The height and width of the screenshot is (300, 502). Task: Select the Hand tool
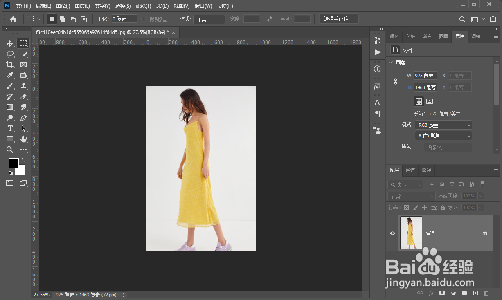click(x=23, y=139)
